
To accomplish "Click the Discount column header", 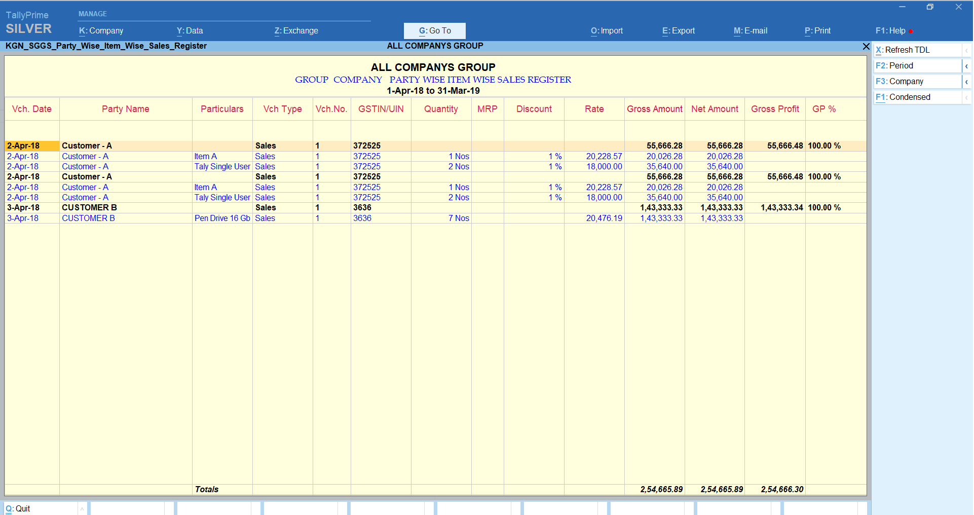I will (534, 109).
